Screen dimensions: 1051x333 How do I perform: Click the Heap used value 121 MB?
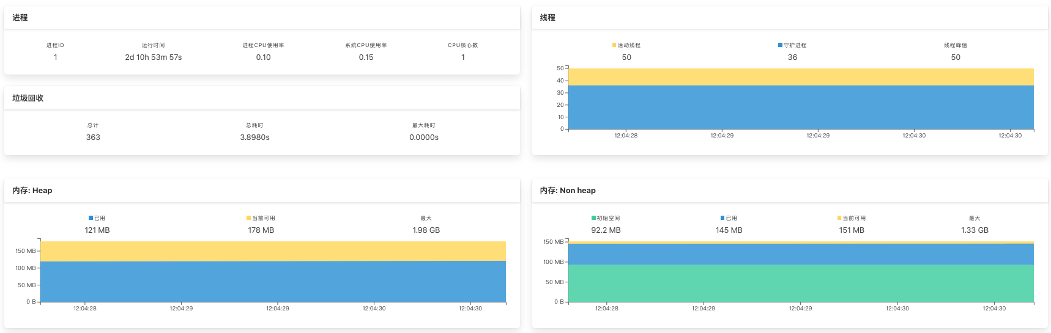pos(97,230)
